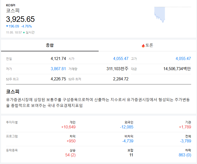This screenshot has width=197, height=164.
Task: Click the 보합 count 11
Action: point(131,155)
